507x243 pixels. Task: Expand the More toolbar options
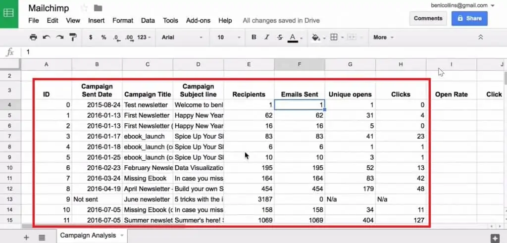click(x=383, y=37)
